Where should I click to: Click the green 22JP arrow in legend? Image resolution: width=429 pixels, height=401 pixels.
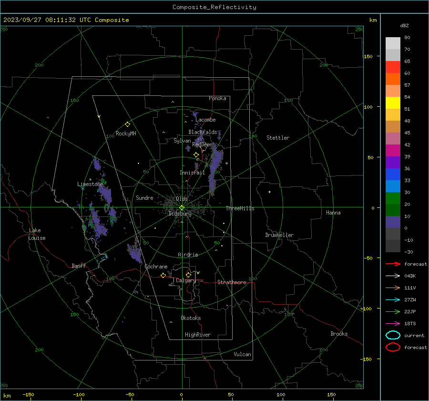(x=393, y=311)
